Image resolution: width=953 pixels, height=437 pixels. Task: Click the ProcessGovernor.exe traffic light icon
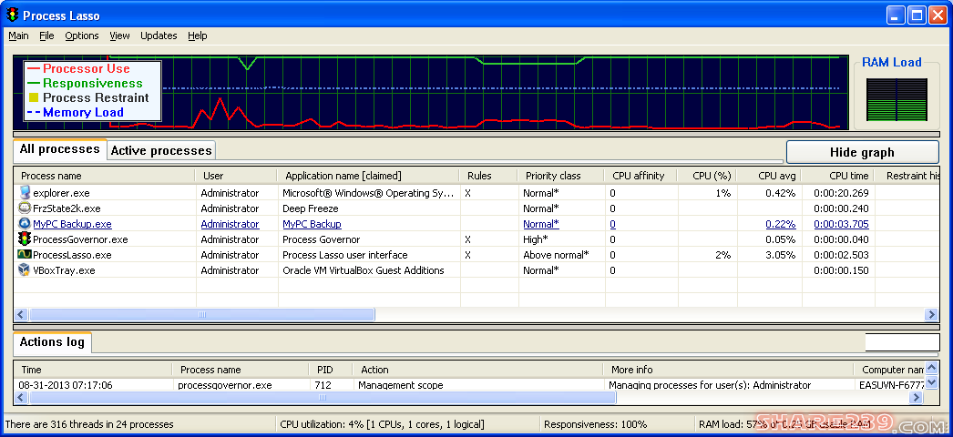(25, 239)
